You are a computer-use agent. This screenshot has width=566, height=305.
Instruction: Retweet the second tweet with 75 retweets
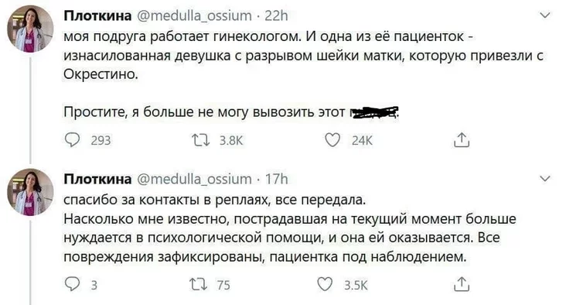pos(199,285)
